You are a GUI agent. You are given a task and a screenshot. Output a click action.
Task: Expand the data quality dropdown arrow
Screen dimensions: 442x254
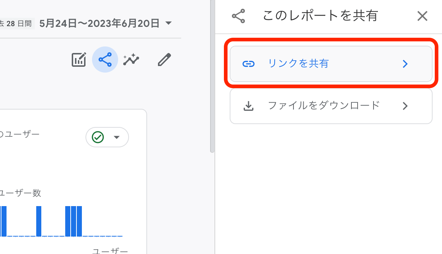click(117, 137)
